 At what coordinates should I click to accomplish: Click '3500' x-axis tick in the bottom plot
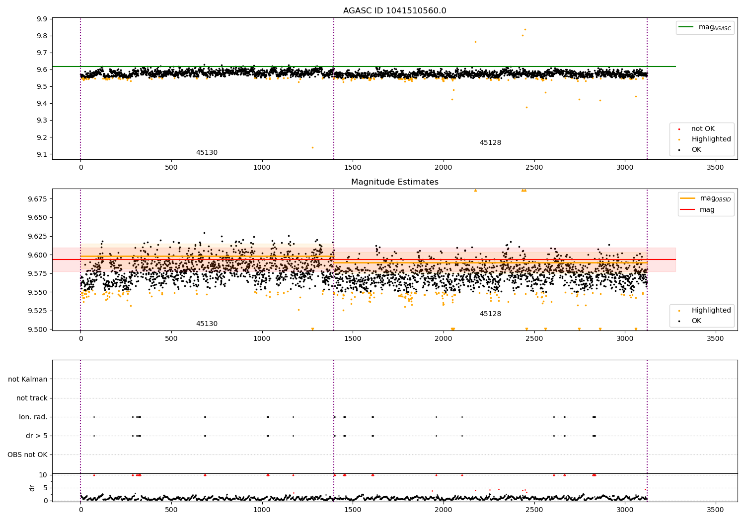[716, 510]
